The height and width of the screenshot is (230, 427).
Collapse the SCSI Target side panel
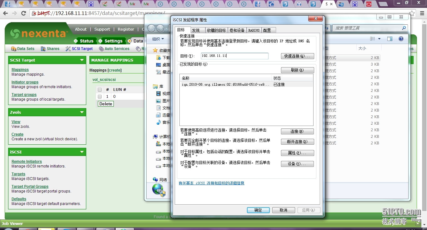pyautogui.click(x=82, y=60)
